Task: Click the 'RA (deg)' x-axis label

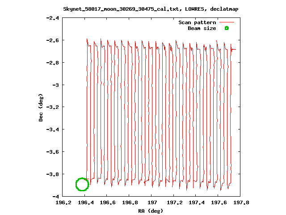Action: click(x=151, y=211)
